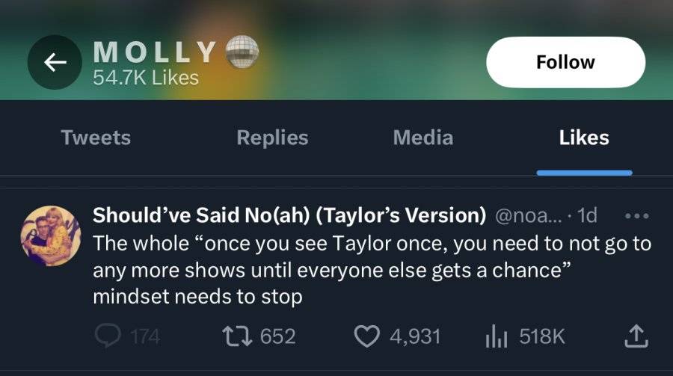Open the 4,931 likes count

pos(415,336)
